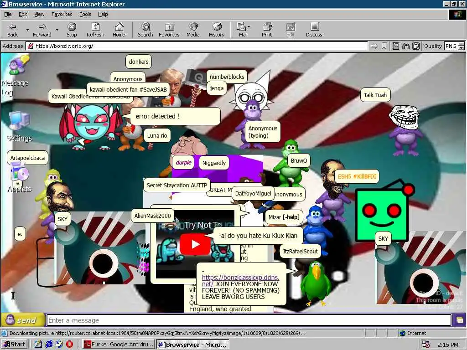
Task: Click the Internet Explorer quick launch icon
Action: 49,345
